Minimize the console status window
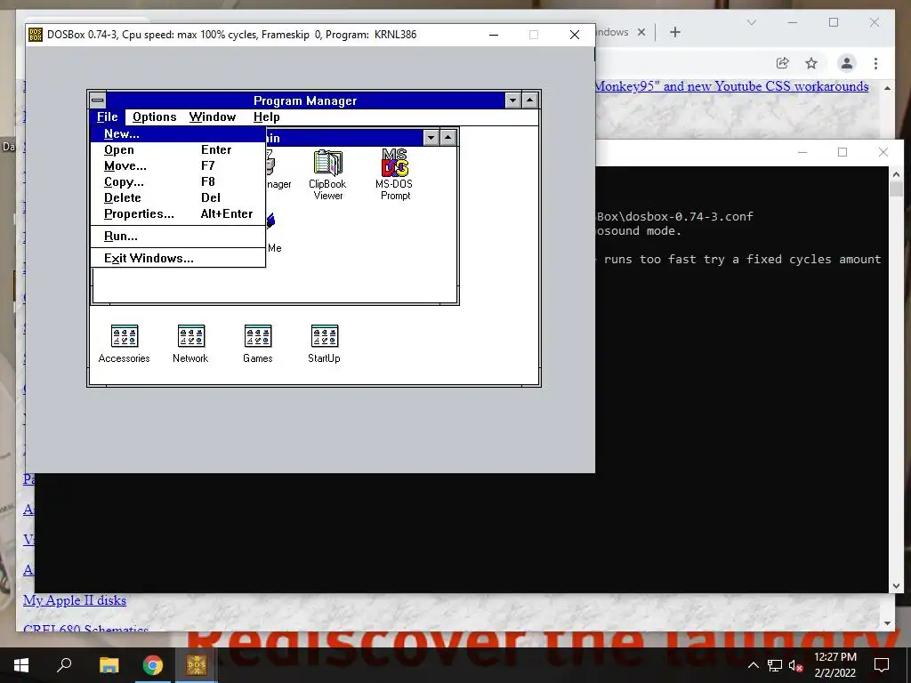911x683 pixels. [802, 152]
